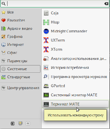Click the Графика palette icon
Screen dimensions: 110x129
(3, 37)
